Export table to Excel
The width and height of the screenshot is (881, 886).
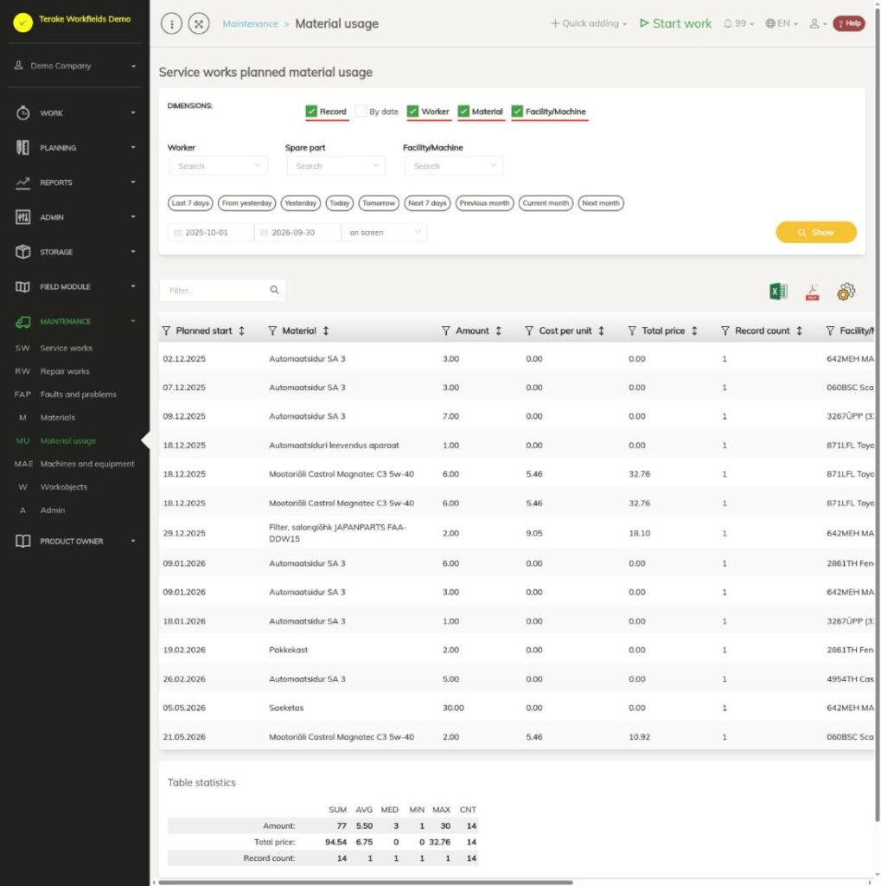[778, 292]
